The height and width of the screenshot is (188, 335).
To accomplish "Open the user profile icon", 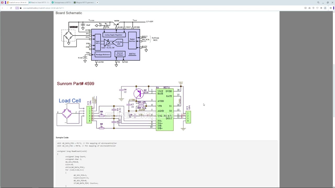I will click(x=325, y=8).
